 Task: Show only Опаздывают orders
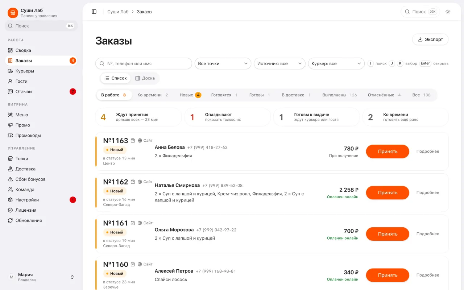227,117
